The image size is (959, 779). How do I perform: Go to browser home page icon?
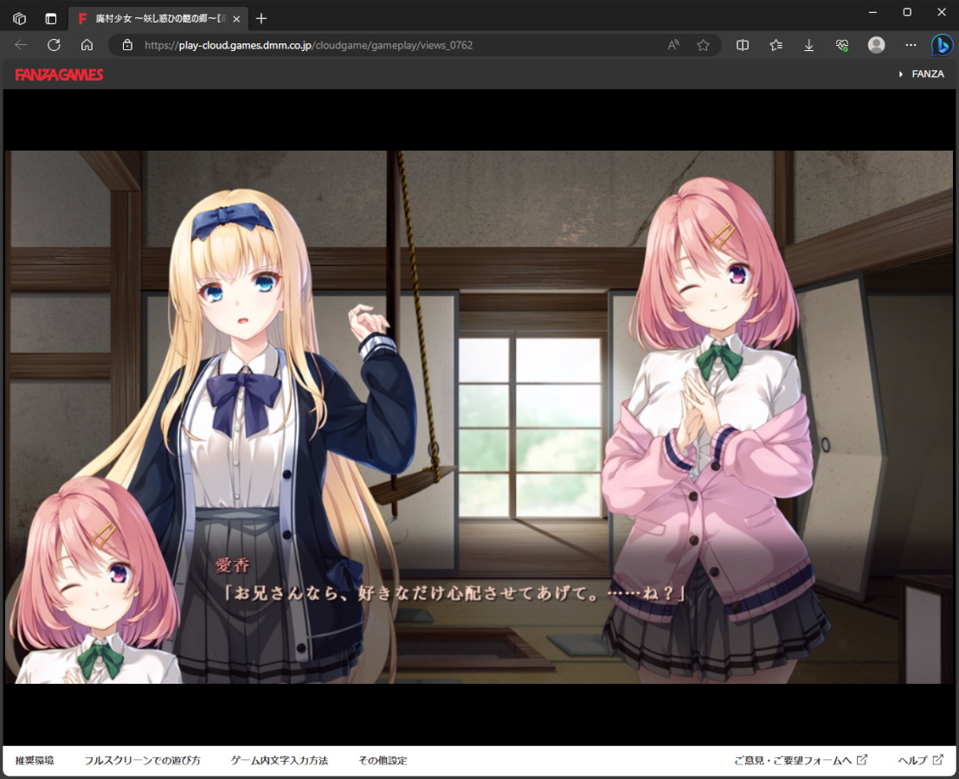coord(87,45)
